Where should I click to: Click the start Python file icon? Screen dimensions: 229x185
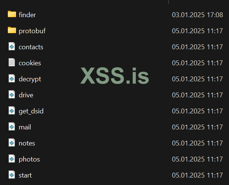coord(12,175)
